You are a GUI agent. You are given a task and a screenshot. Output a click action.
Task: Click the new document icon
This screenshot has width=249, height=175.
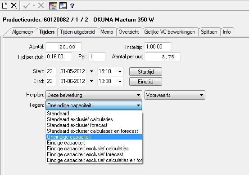5,5
